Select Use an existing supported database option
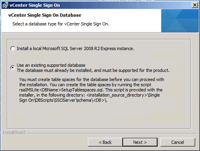Image resolution: width=200 pixels, height=151 pixels. click(13, 68)
